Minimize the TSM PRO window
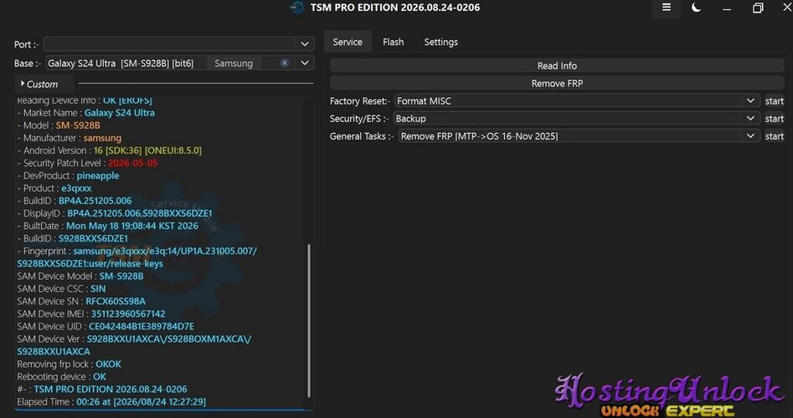 [x=727, y=8]
